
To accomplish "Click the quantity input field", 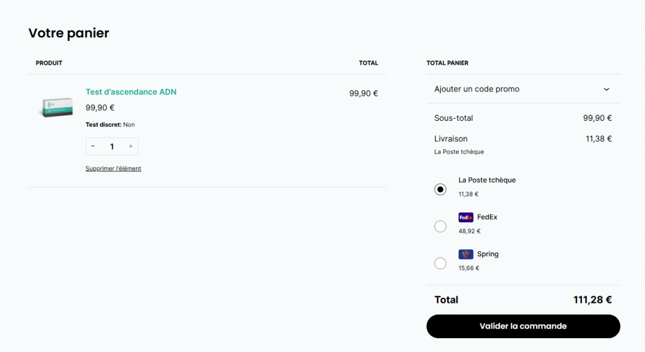I will click(x=112, y=146).
